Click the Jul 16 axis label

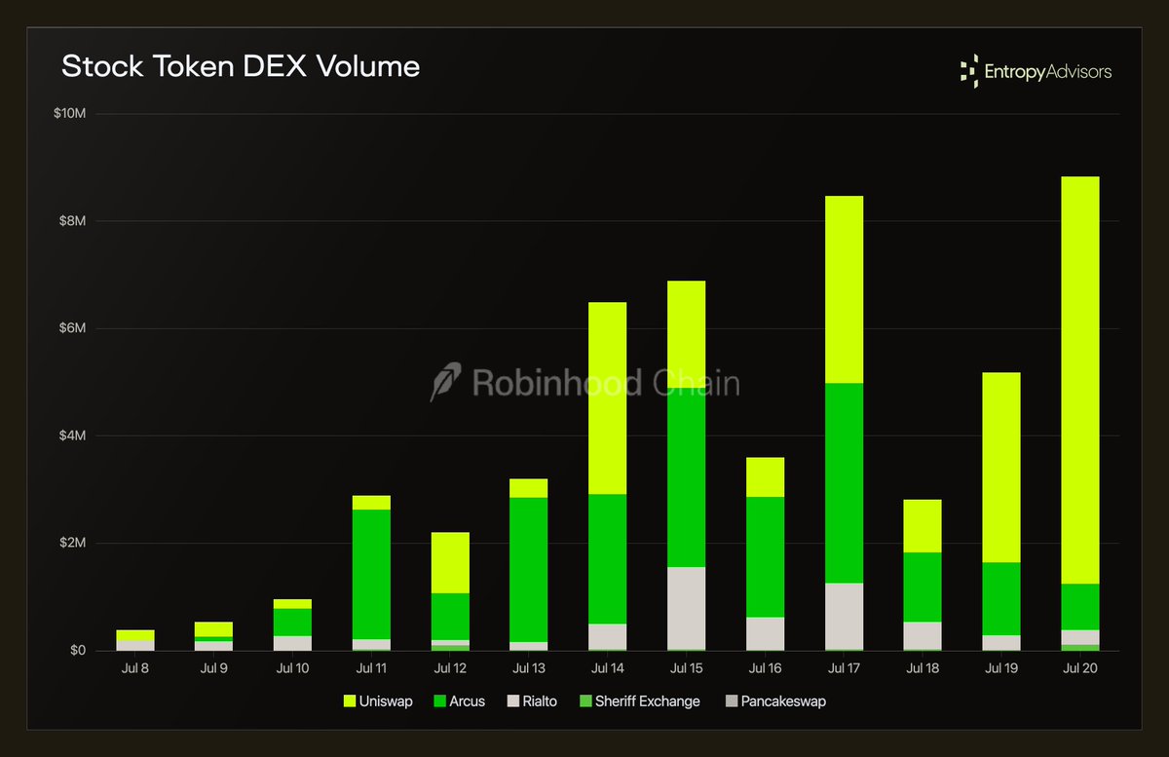(765, 669)
